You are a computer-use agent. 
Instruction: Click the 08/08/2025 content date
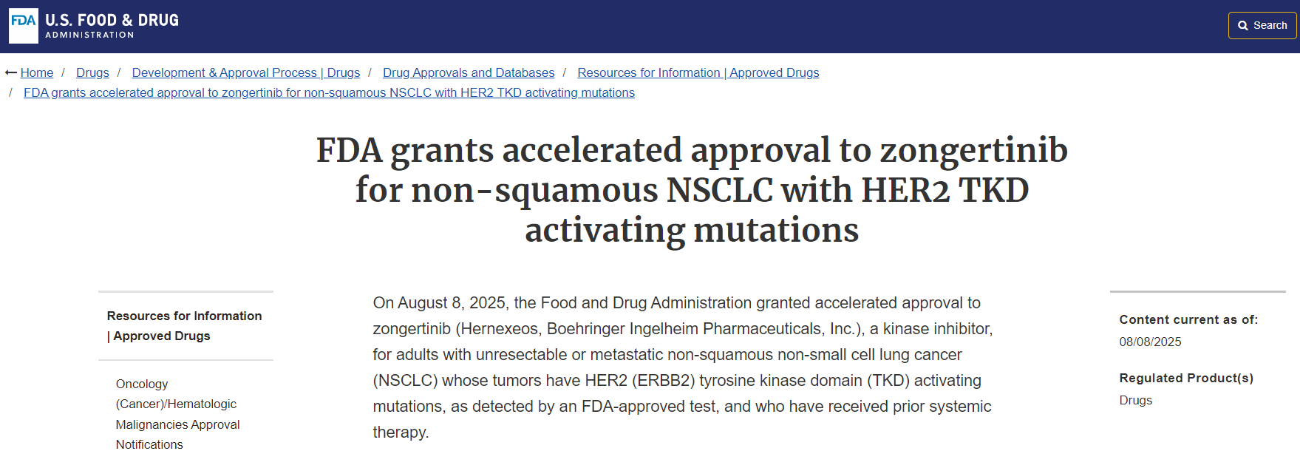pyautogui.click(x=1150, y=342)
